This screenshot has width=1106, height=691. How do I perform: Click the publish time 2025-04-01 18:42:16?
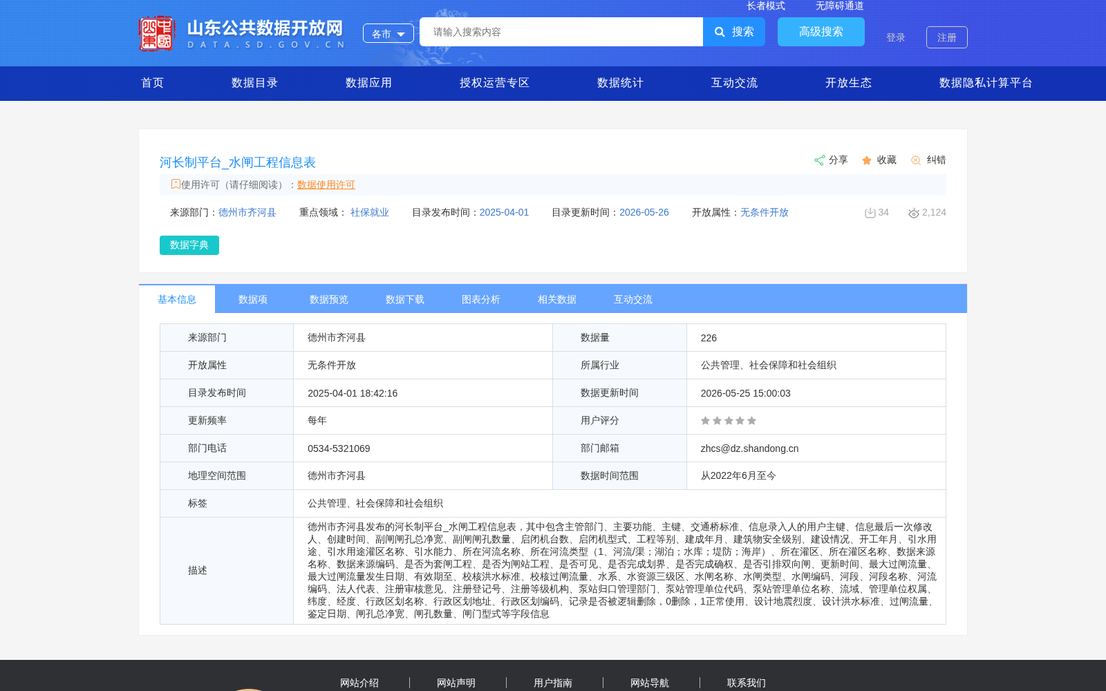pyautogui.click(x=353, y=393)
